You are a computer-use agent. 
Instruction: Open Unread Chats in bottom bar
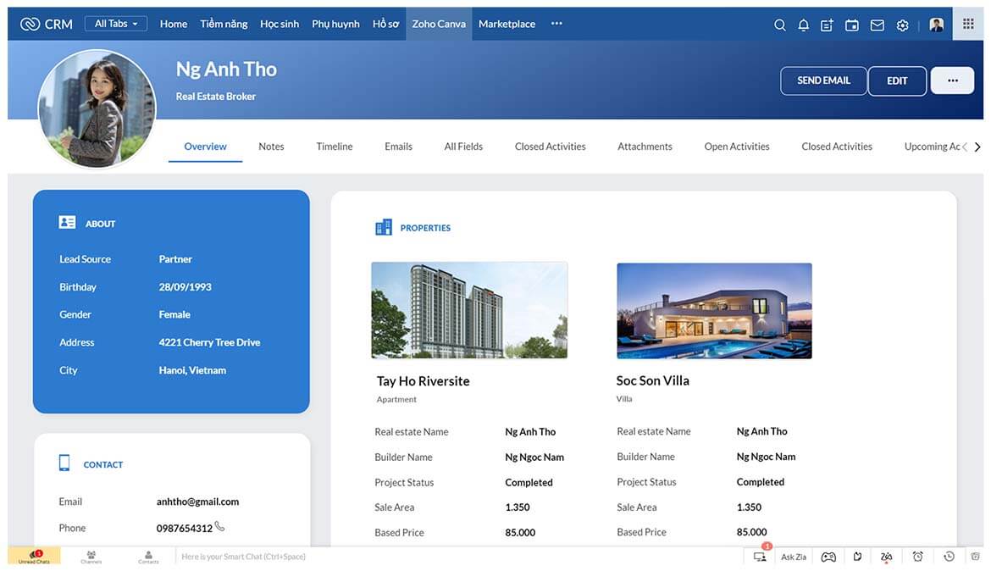pyautogui.click(x=34, y=557)
